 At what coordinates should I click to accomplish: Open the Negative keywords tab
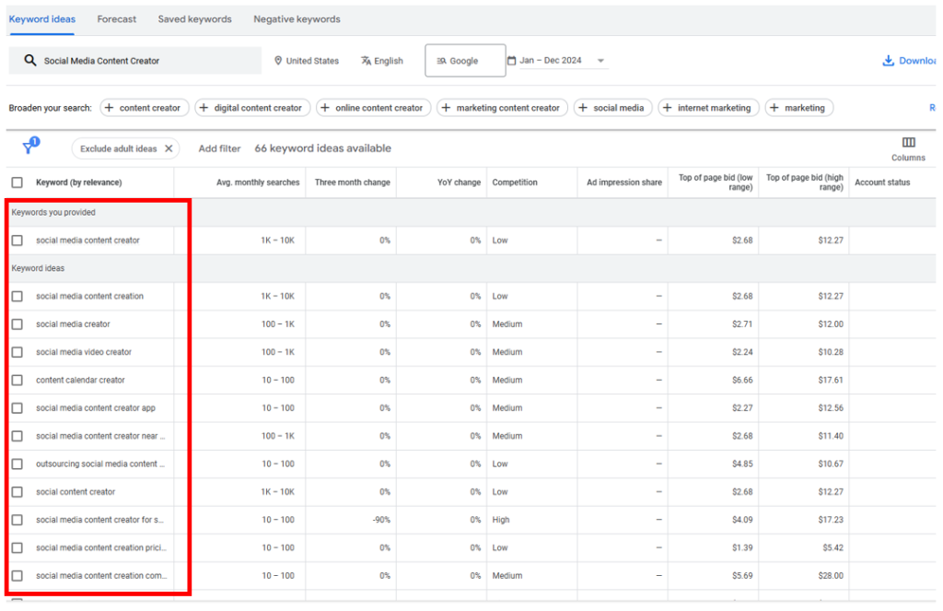tap(297, 18)
